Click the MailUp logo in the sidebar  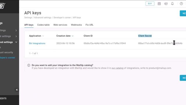coord(2,6)
